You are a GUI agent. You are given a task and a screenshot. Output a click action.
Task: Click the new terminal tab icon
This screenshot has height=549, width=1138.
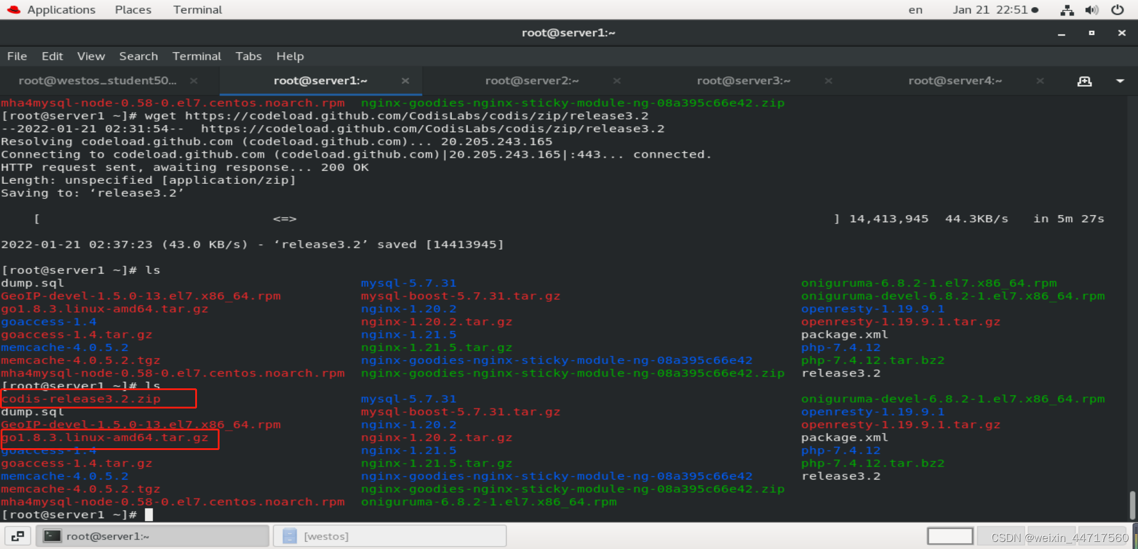click(x=1085, y=81)
